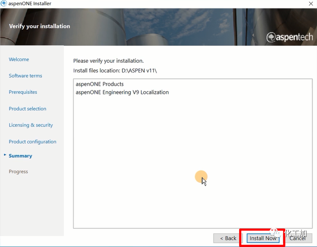Open the Software terms step
Viewport: 317px width, 247px height.
[25, 76]
